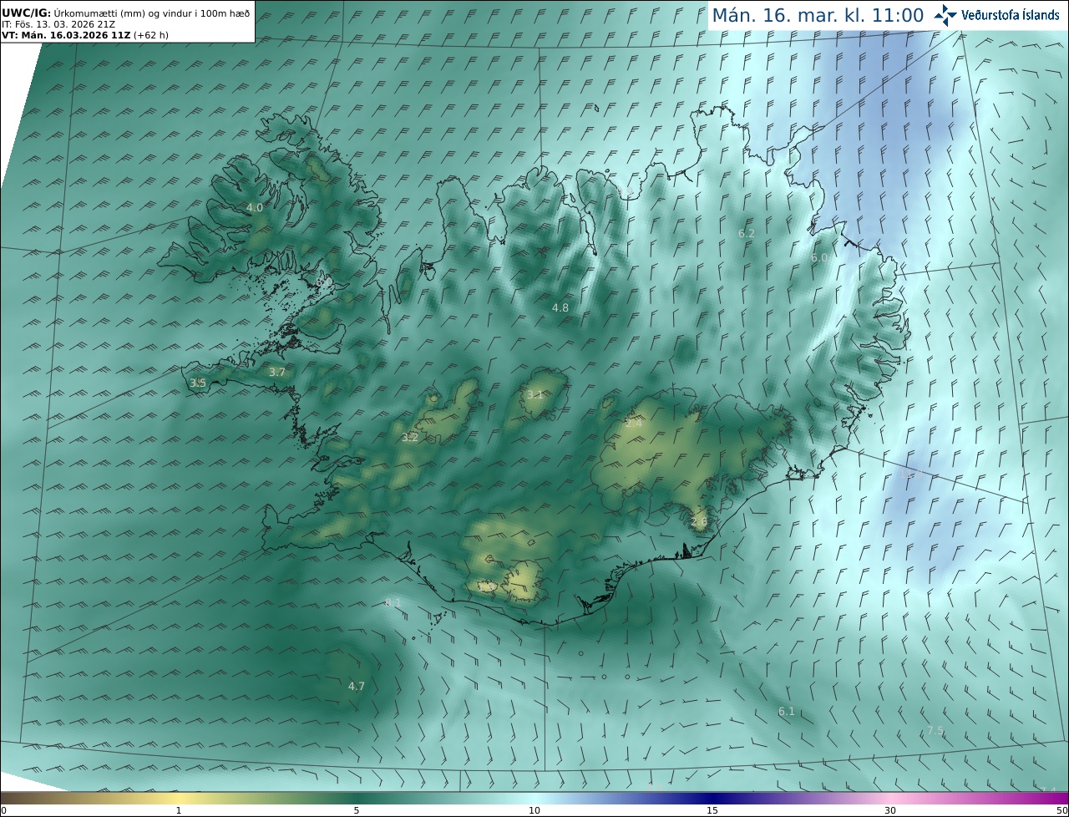Click the 5 label on the color scale
The image size is (1069, 817).
357,810
